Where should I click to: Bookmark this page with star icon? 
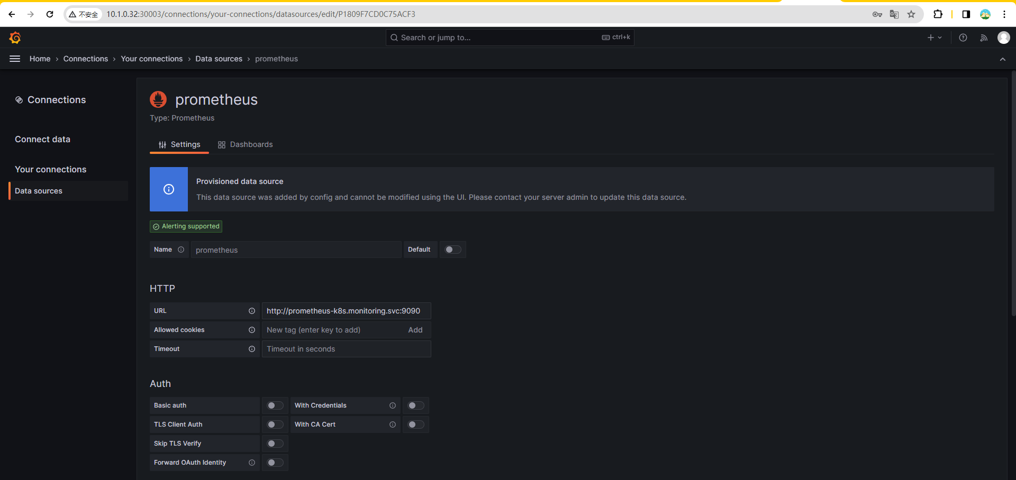point(911,14)
